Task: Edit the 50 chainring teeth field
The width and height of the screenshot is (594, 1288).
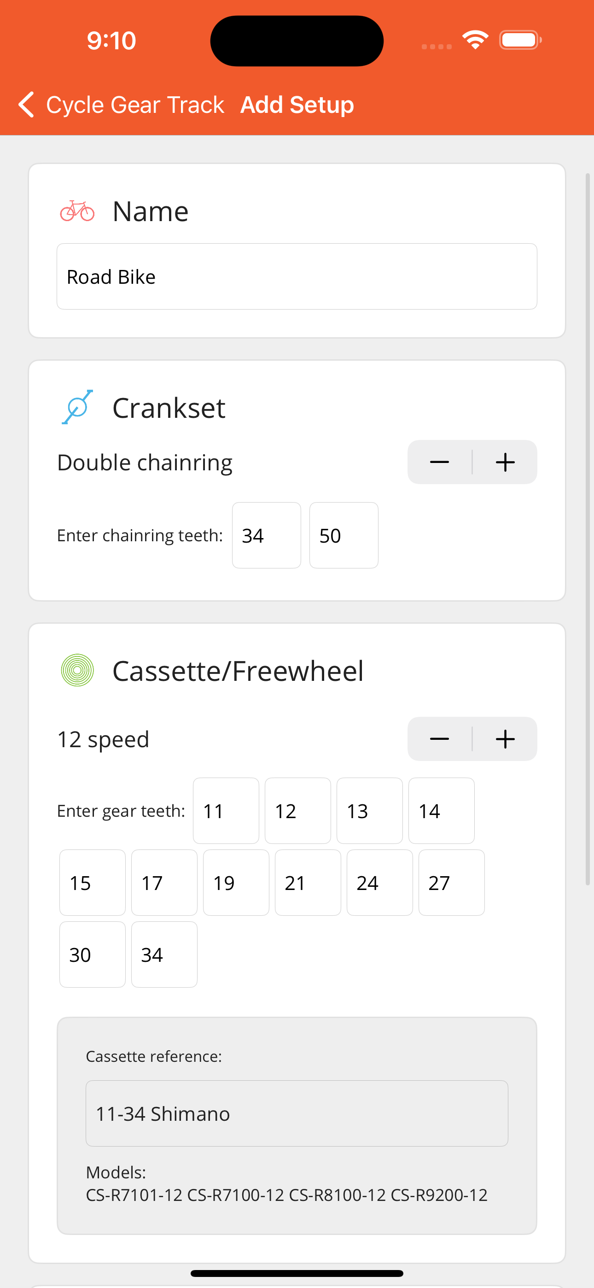Action: tap(344, 535)
